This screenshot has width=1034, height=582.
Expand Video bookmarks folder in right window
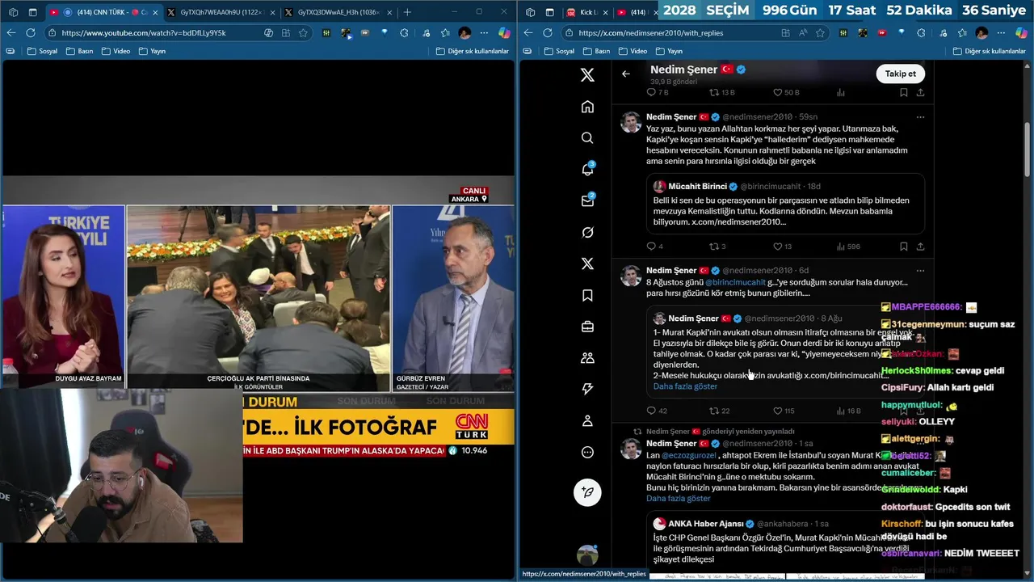point(633,51)
